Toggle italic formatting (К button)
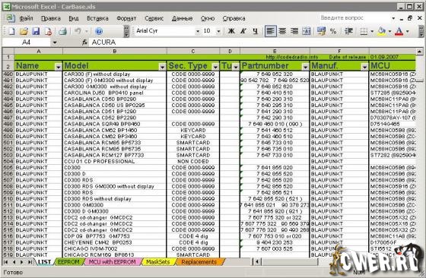The height and width of the screenshot is (278, 426). [x=243, y=31]
